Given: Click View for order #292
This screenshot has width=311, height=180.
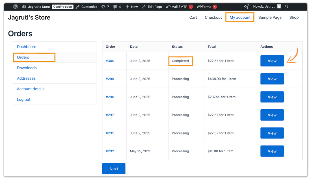Looking at the screenshot, I should [272, 151].
